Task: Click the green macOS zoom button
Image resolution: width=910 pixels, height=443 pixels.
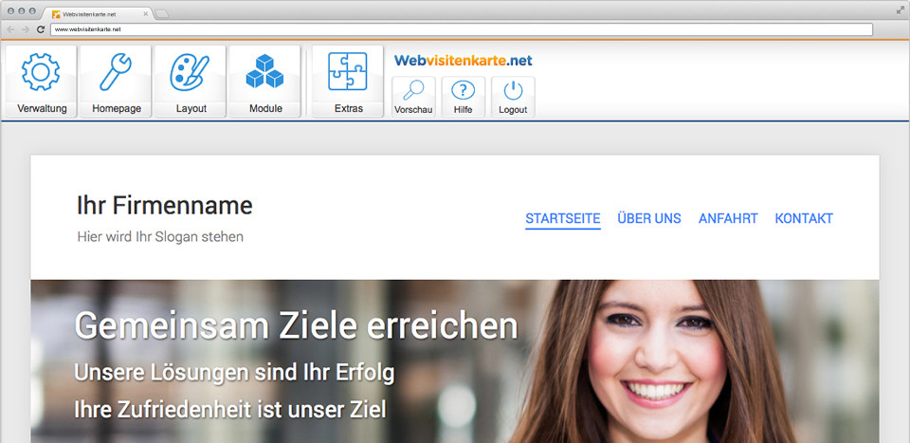Action: point(32,11)
